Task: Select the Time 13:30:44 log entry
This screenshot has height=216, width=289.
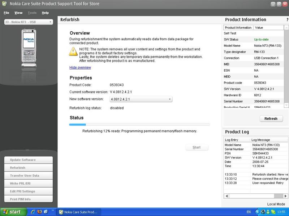Action: coord(256,166)
